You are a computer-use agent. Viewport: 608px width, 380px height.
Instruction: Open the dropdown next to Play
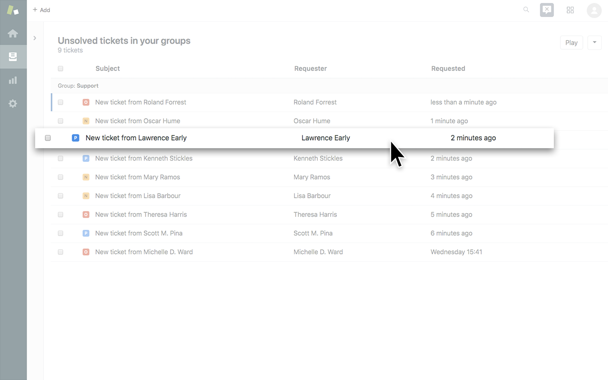(x=594, y=42)
